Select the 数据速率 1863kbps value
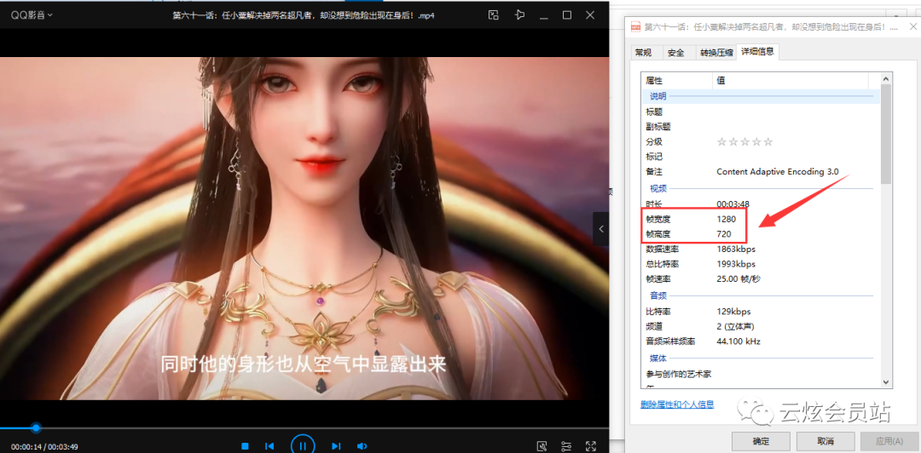This screenshot has height=453, width=921. coord(736,249)
